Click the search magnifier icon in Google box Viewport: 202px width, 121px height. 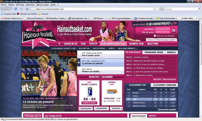199,9
